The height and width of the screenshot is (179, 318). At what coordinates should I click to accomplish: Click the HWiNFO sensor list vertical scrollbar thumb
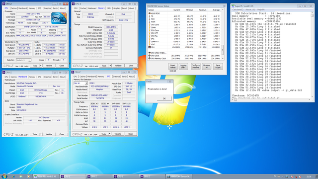pyautogui.click(x=223, y=50)
